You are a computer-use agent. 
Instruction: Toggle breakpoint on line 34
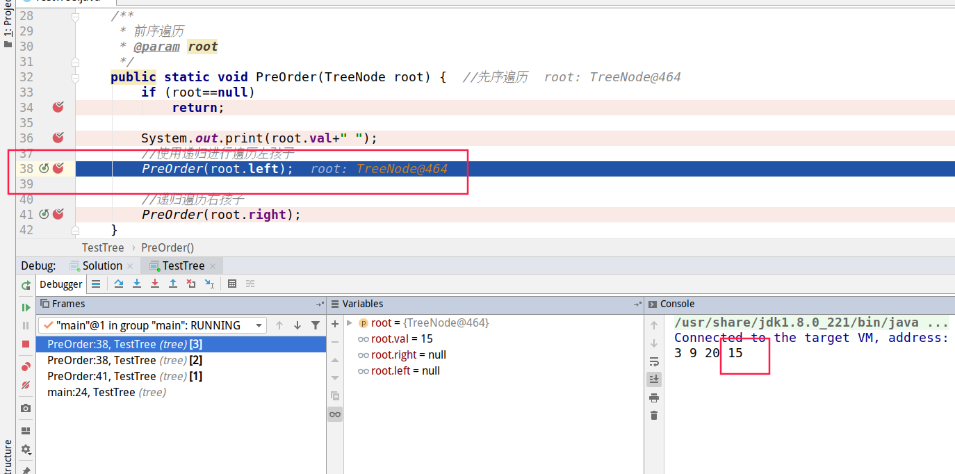58,107
